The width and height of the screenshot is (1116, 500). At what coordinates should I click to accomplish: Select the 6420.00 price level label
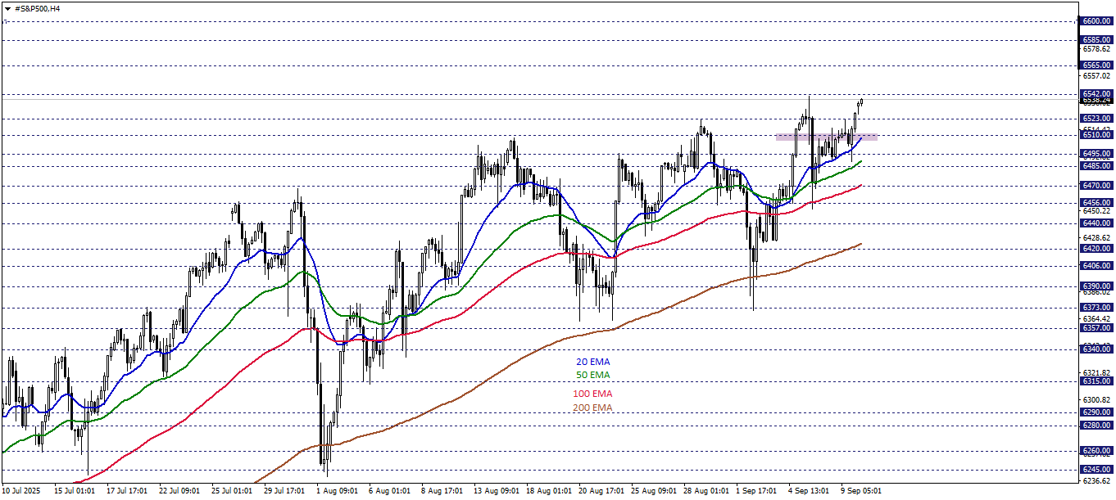point(1096,249)
